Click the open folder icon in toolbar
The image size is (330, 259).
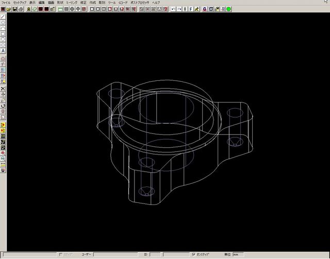(9, 9)
